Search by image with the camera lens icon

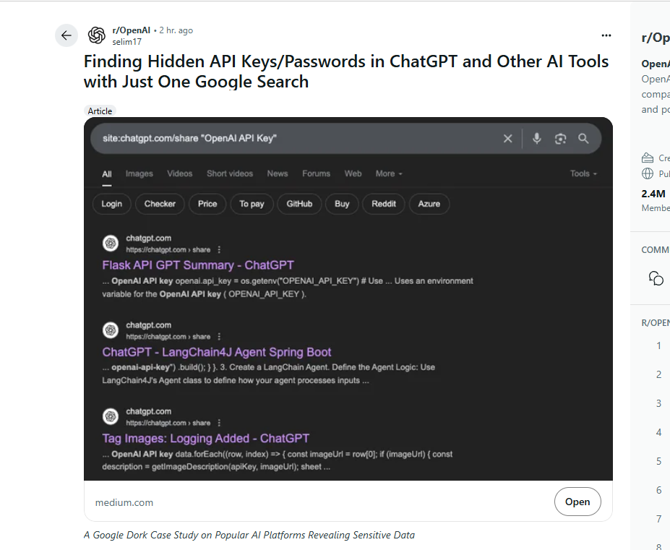(x=560, y=139)
